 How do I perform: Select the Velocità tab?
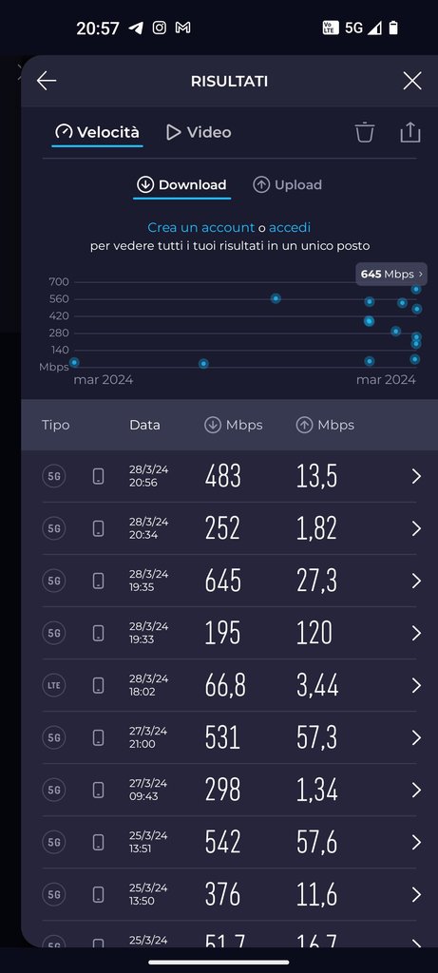98,132
